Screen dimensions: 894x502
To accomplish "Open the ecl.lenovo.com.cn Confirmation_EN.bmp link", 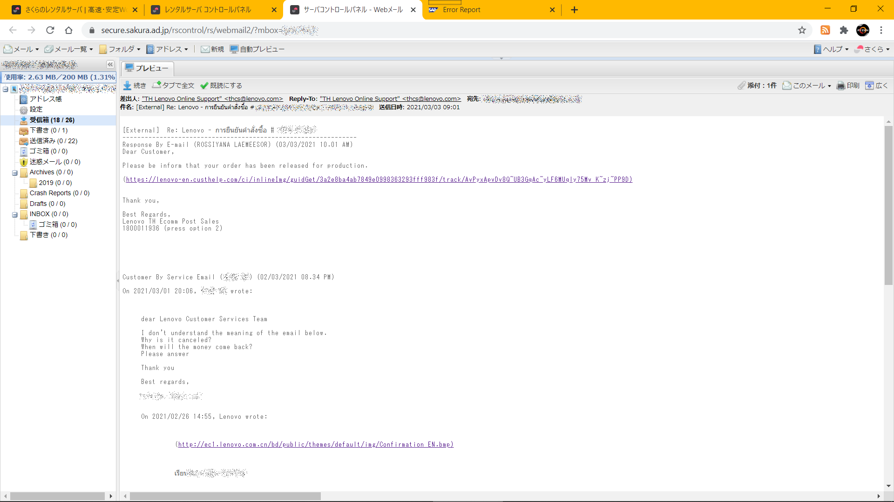I will [315, 444].
